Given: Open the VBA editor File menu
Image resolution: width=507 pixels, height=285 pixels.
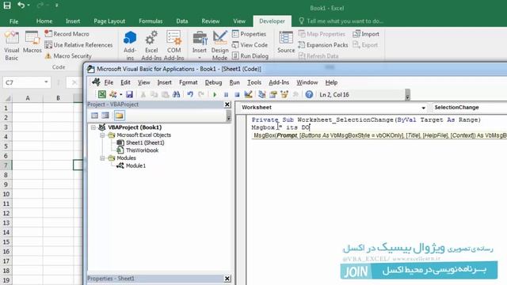Looking at the screenshot, I should (x=109, y=82).
